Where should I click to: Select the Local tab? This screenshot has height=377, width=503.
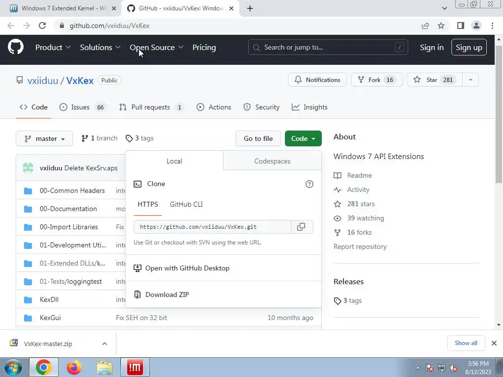point(174,161)
